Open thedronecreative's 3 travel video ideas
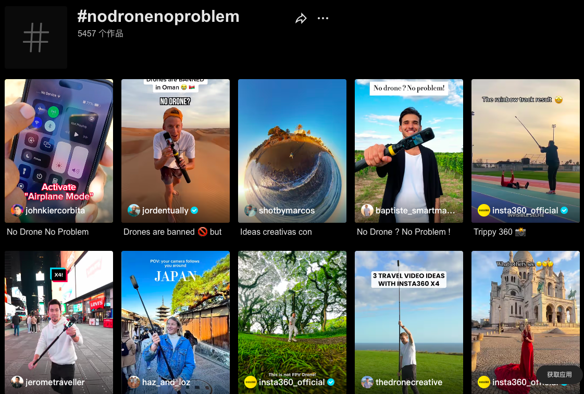The height and width of the screenshot is (394, 584). pos(409,322)
